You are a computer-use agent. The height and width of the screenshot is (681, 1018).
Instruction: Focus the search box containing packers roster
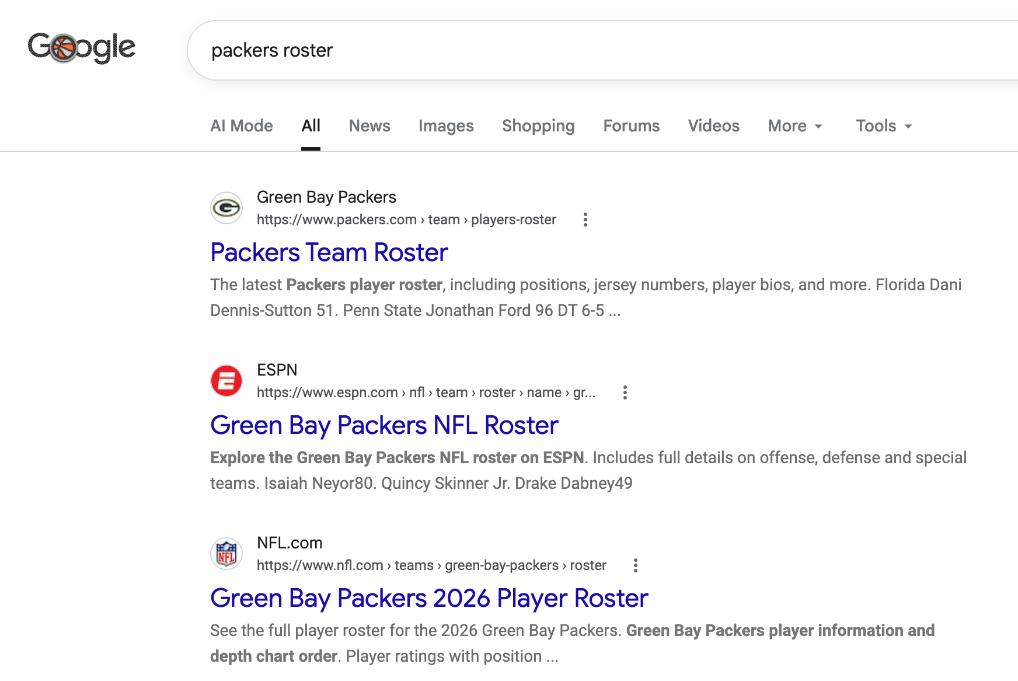tap(602, 50)
